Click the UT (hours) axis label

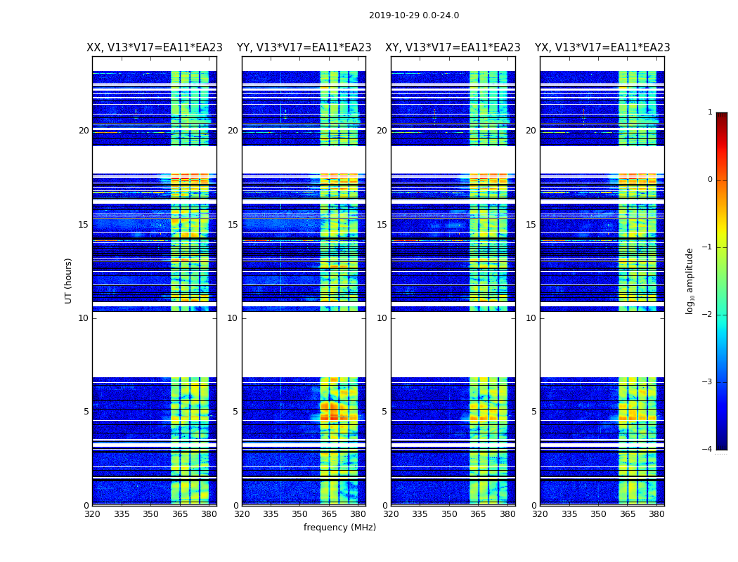pos(68,281)
